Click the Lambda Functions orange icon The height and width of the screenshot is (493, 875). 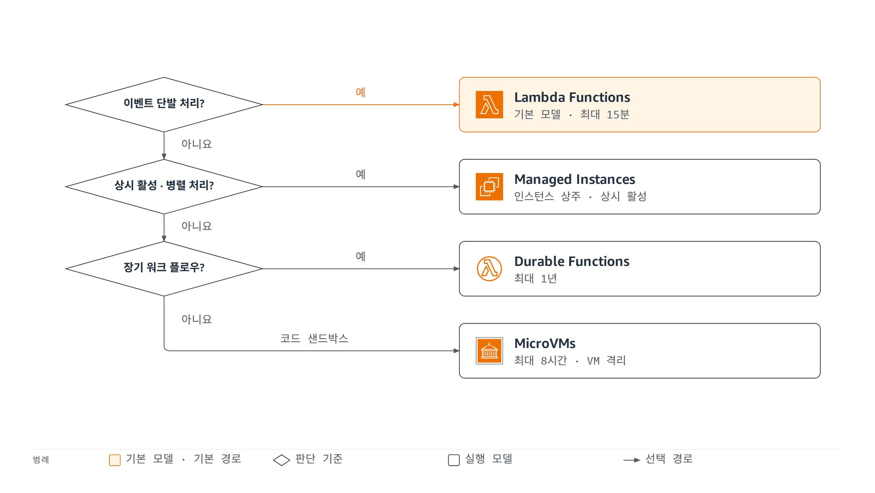click(489, 105)
